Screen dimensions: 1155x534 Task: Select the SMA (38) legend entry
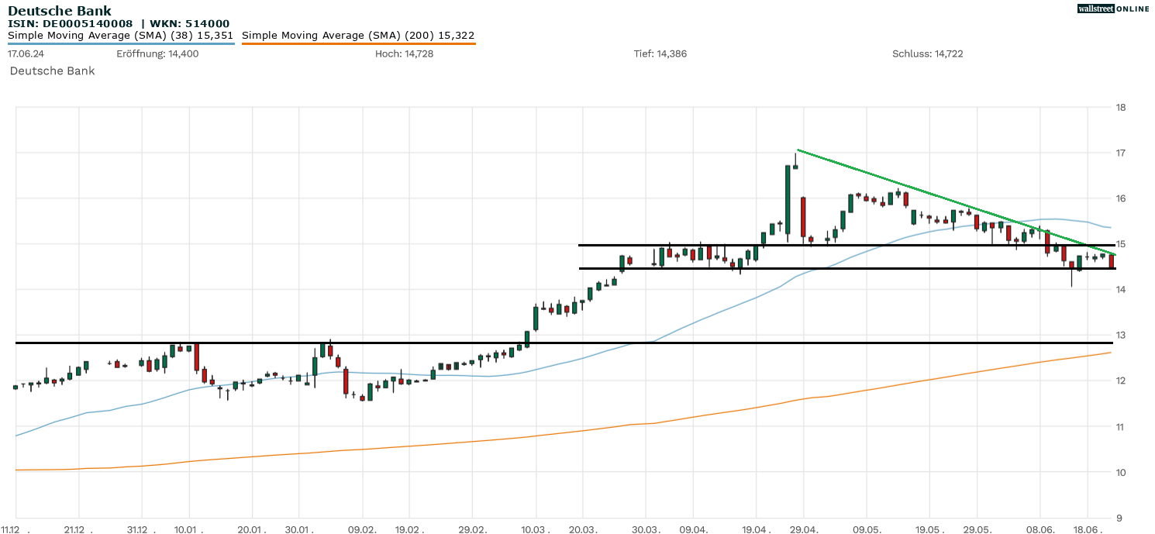coord(121,35)
